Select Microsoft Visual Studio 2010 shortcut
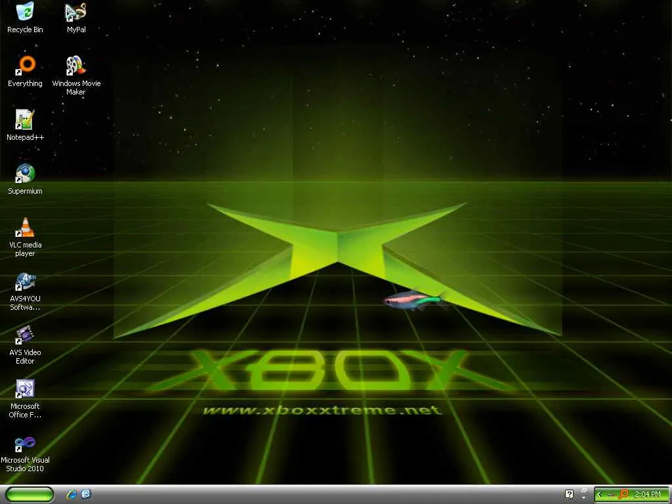 pyautogui.click(x=25, y=453)
